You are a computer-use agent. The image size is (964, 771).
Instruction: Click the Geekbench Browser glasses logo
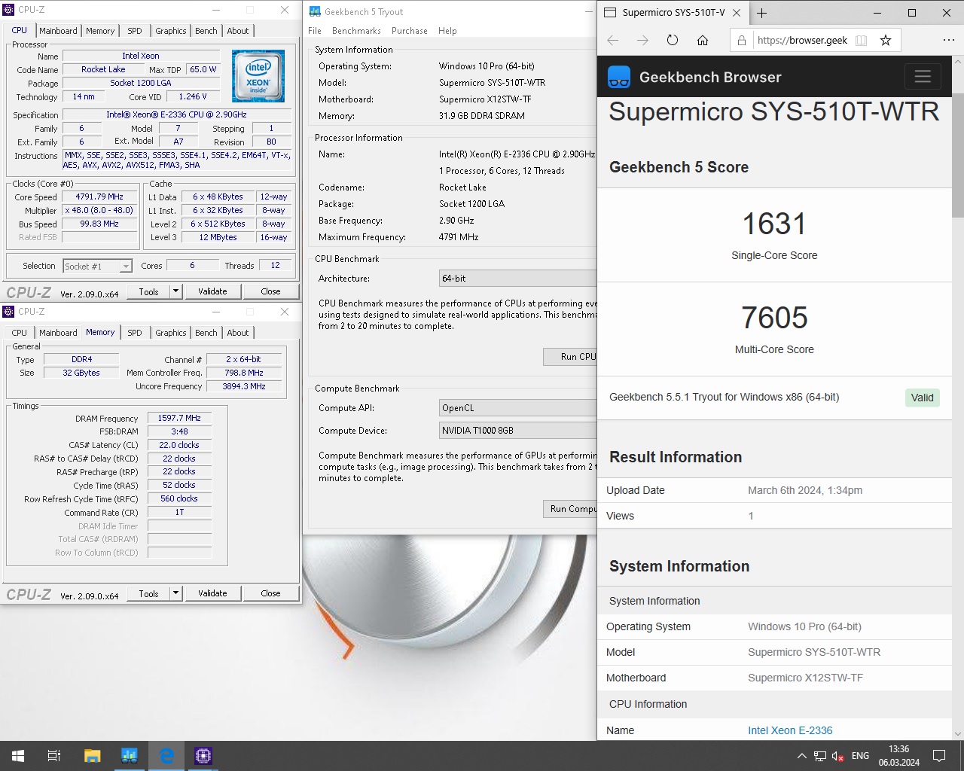tap(619, 77)
